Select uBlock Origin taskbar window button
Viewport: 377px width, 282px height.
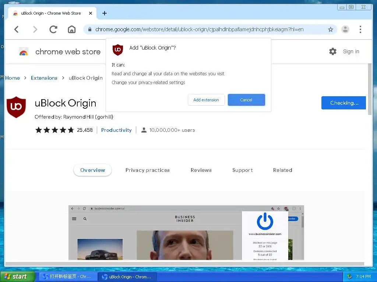127,277
